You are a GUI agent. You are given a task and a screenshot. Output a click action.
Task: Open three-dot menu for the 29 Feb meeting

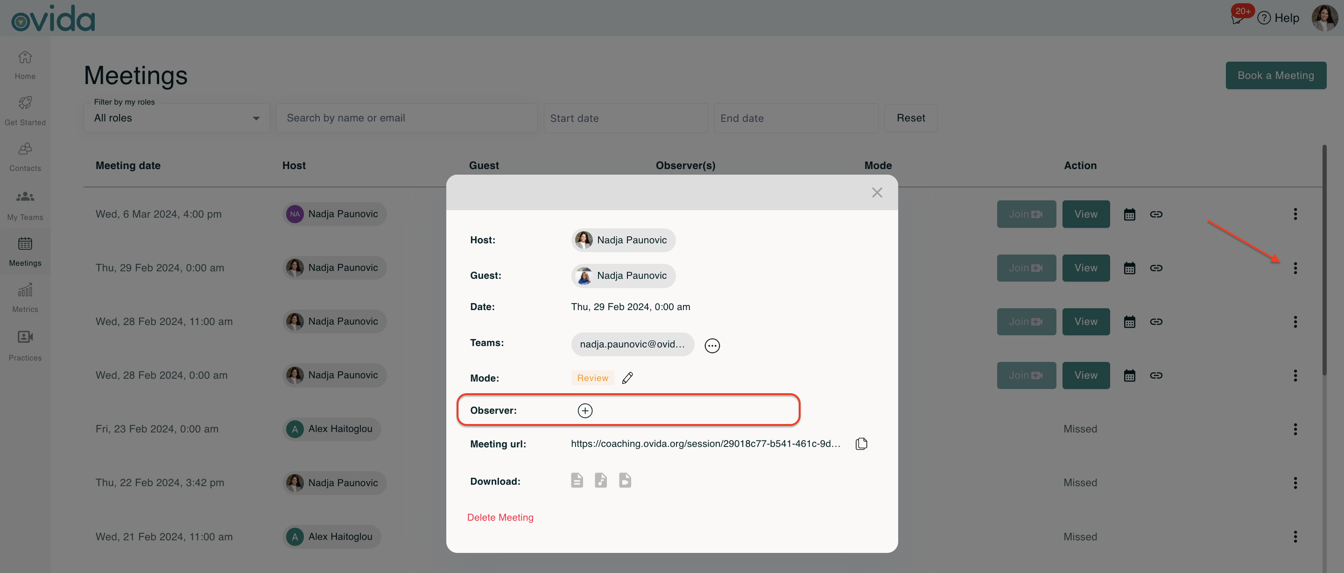pyautogui.click(x=1295, y=268)
